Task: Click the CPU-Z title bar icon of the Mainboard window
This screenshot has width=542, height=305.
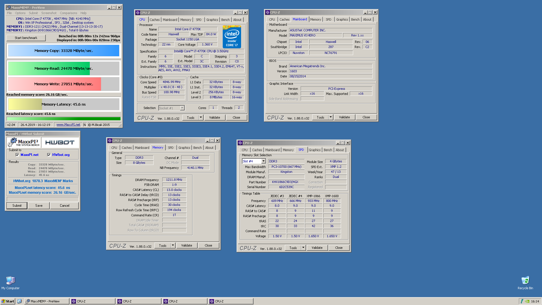Action: pyautogui.click(x=268, y=12)
